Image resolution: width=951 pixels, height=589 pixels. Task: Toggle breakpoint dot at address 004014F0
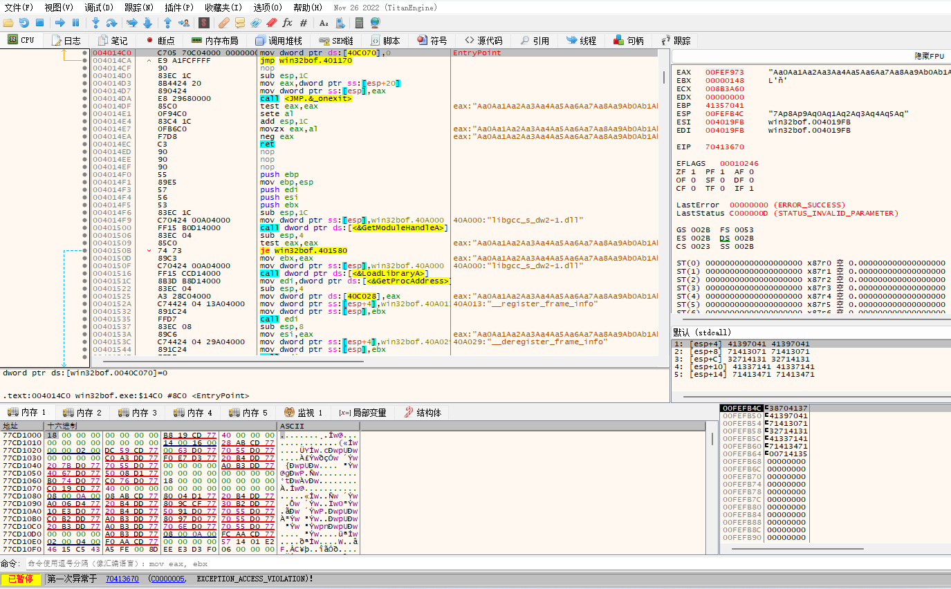(85, 175)
